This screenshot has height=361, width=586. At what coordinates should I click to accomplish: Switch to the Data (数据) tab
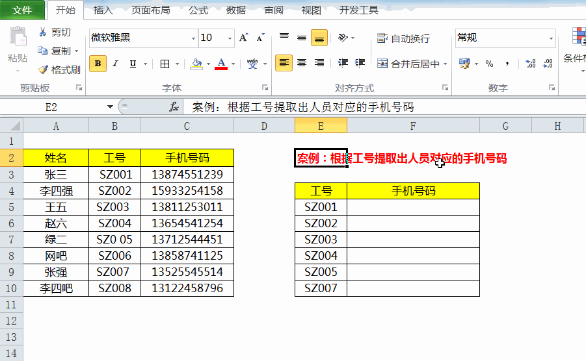pyautogui.click(x=236, y=10)
